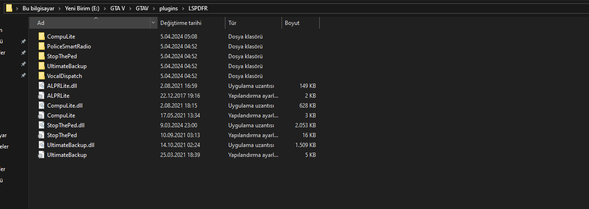Viewport: 589px width, 209px height.
Task: Open the Ad column filter dropdown arrow
Action: coord(154,23)
